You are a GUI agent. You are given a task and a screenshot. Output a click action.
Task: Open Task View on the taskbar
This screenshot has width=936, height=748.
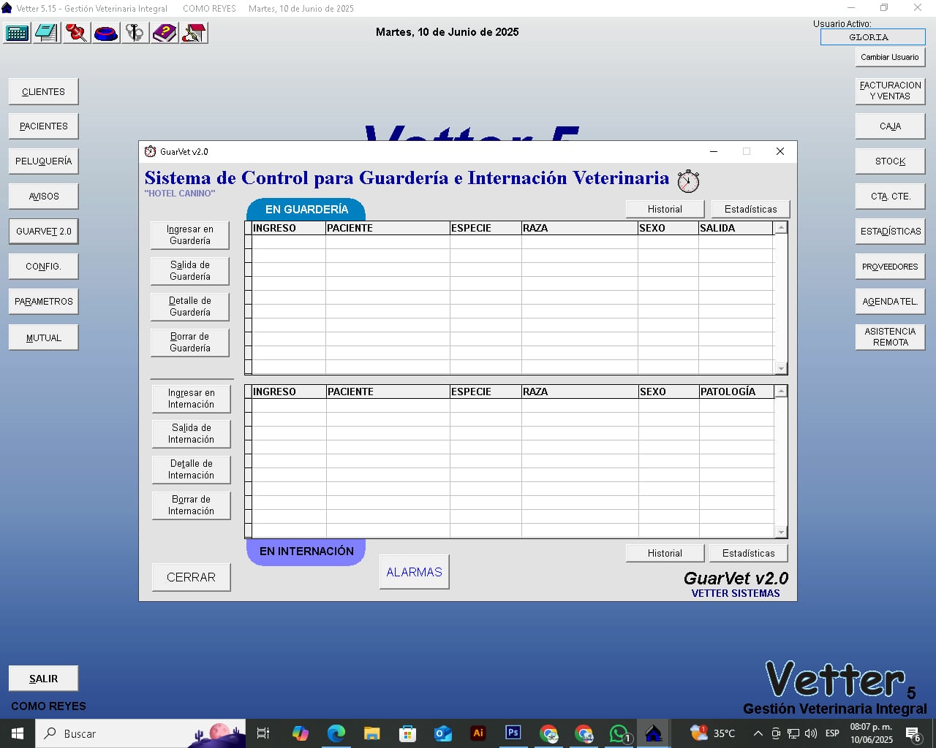263,733
